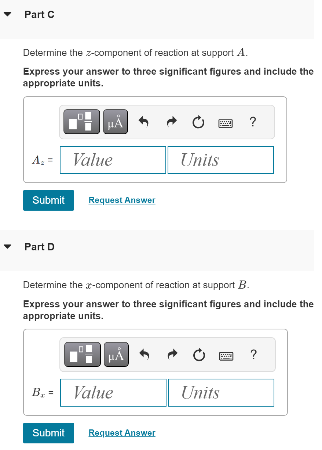Screen dimensions: 322x450
Task: Open Request Answer for Part D
Action: click(x=122, y=433)
